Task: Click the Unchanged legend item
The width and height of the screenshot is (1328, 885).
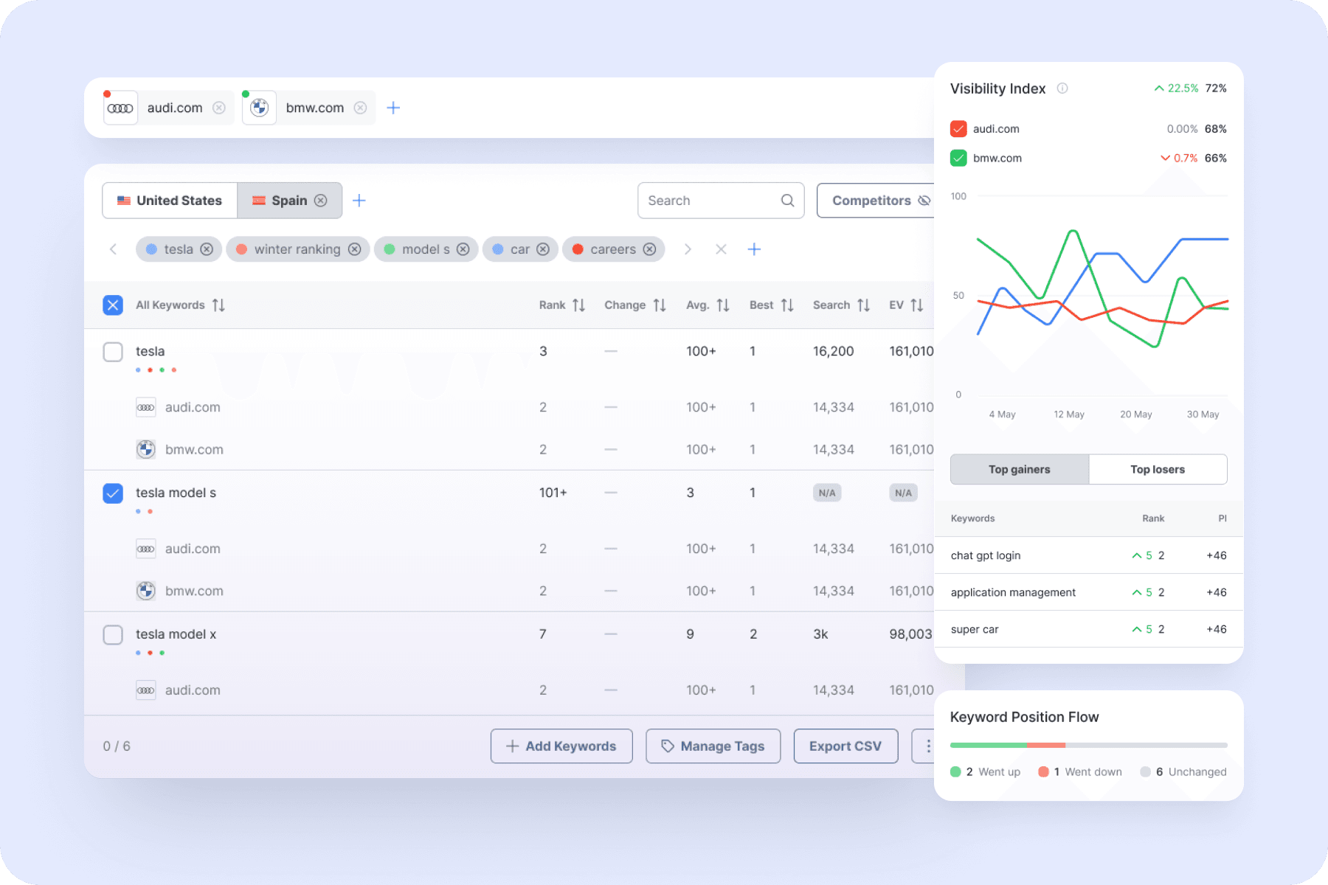Action: pyautogui.click(x=1183, y=772)
